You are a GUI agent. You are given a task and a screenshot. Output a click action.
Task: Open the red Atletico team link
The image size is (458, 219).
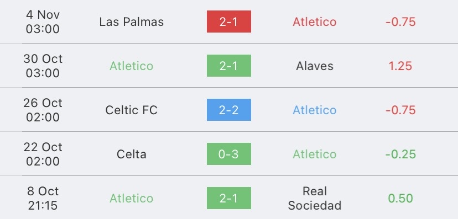315,22
